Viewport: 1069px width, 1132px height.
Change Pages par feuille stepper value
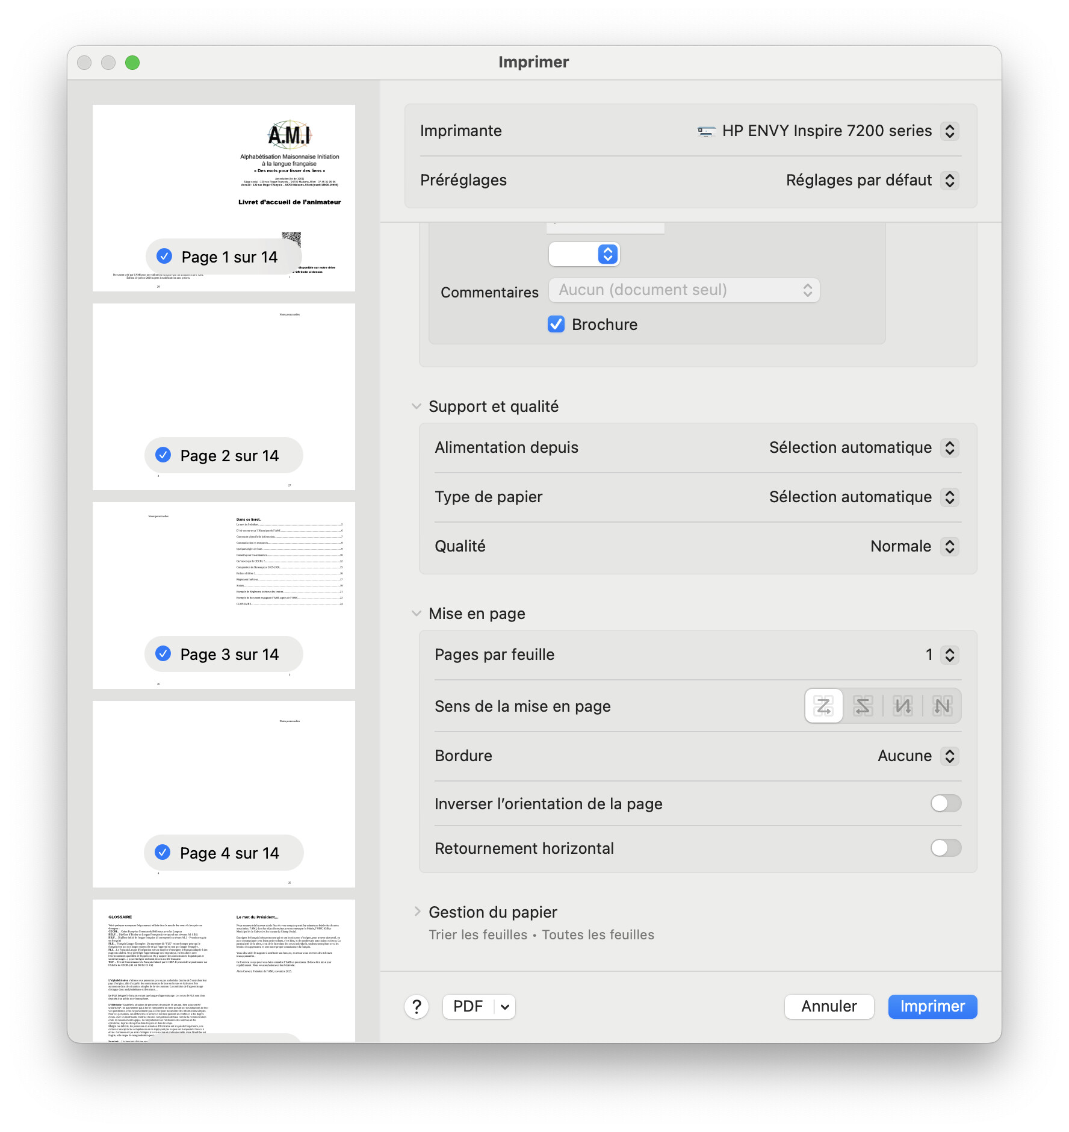tap(949, 655)
